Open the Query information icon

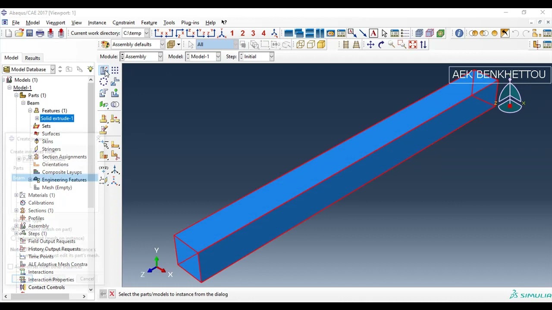[459, 33]
